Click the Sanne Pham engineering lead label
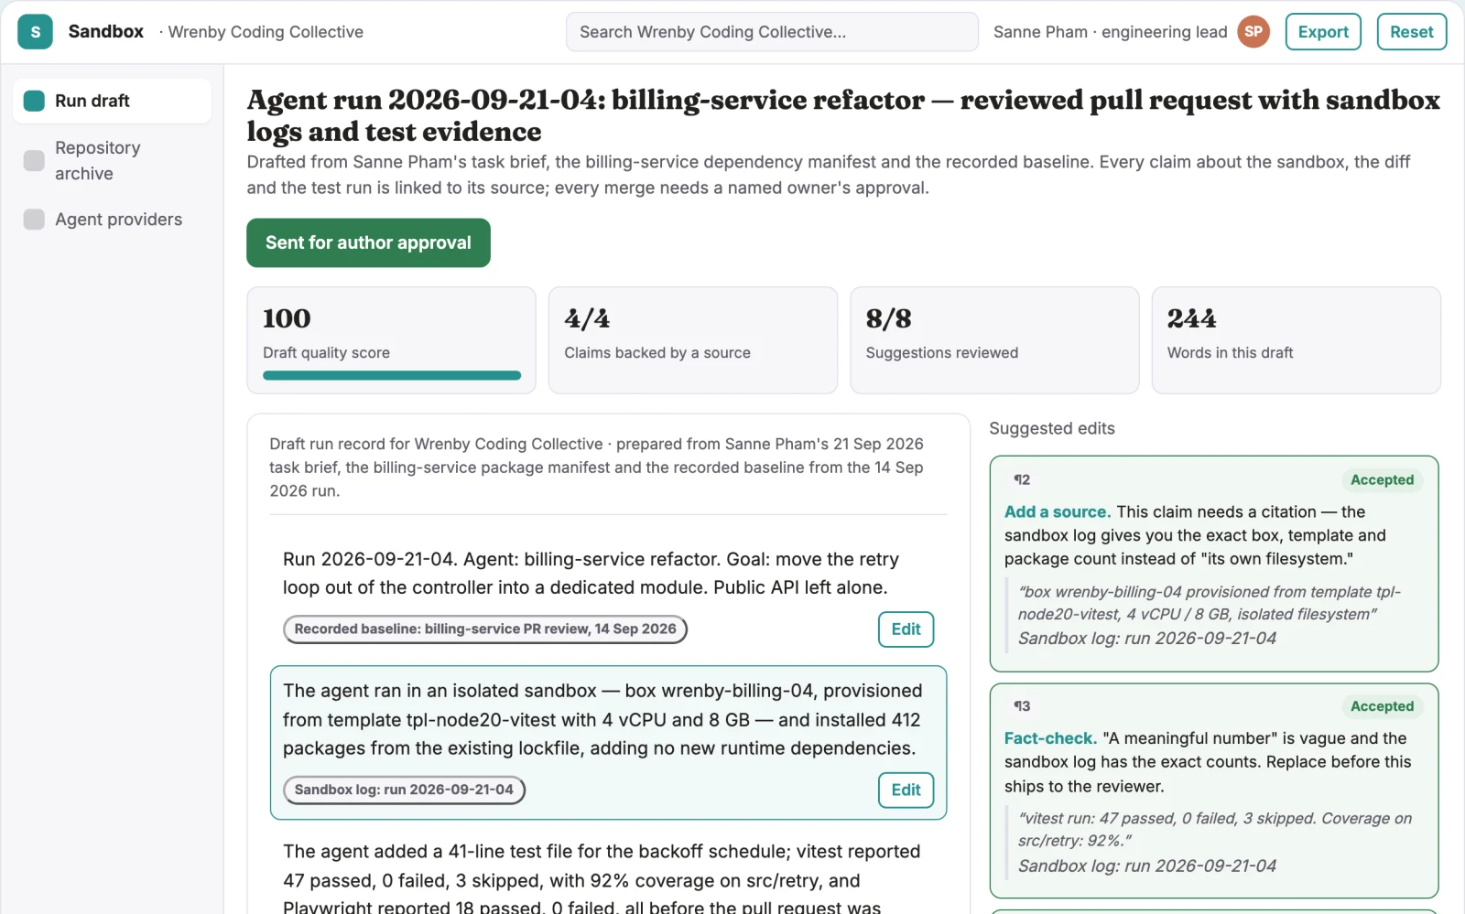Viewport: 1465px width, 914px height. click(x=1110, y=32)
